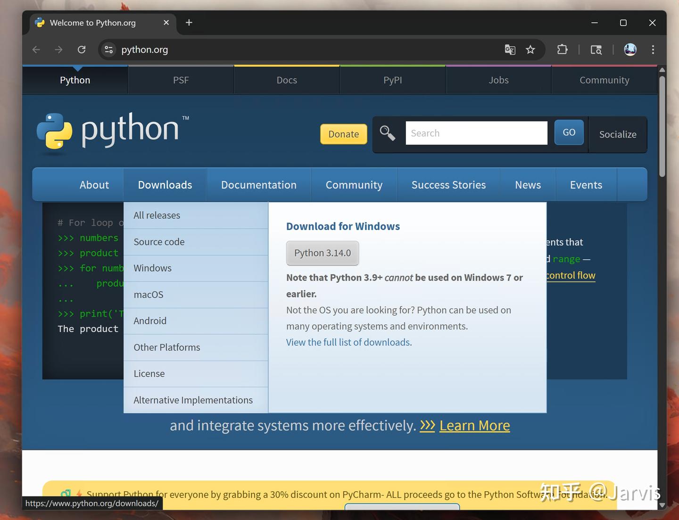The image size is (679, 520).
Task: Click the browser back arrow
Action: pyautogui.click(x=36, y=50)
